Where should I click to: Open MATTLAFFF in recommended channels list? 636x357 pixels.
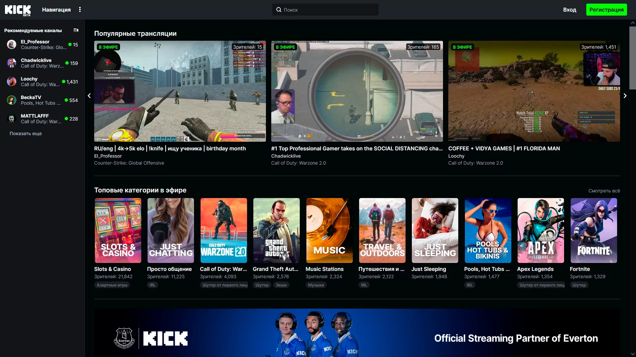(42, 119)
